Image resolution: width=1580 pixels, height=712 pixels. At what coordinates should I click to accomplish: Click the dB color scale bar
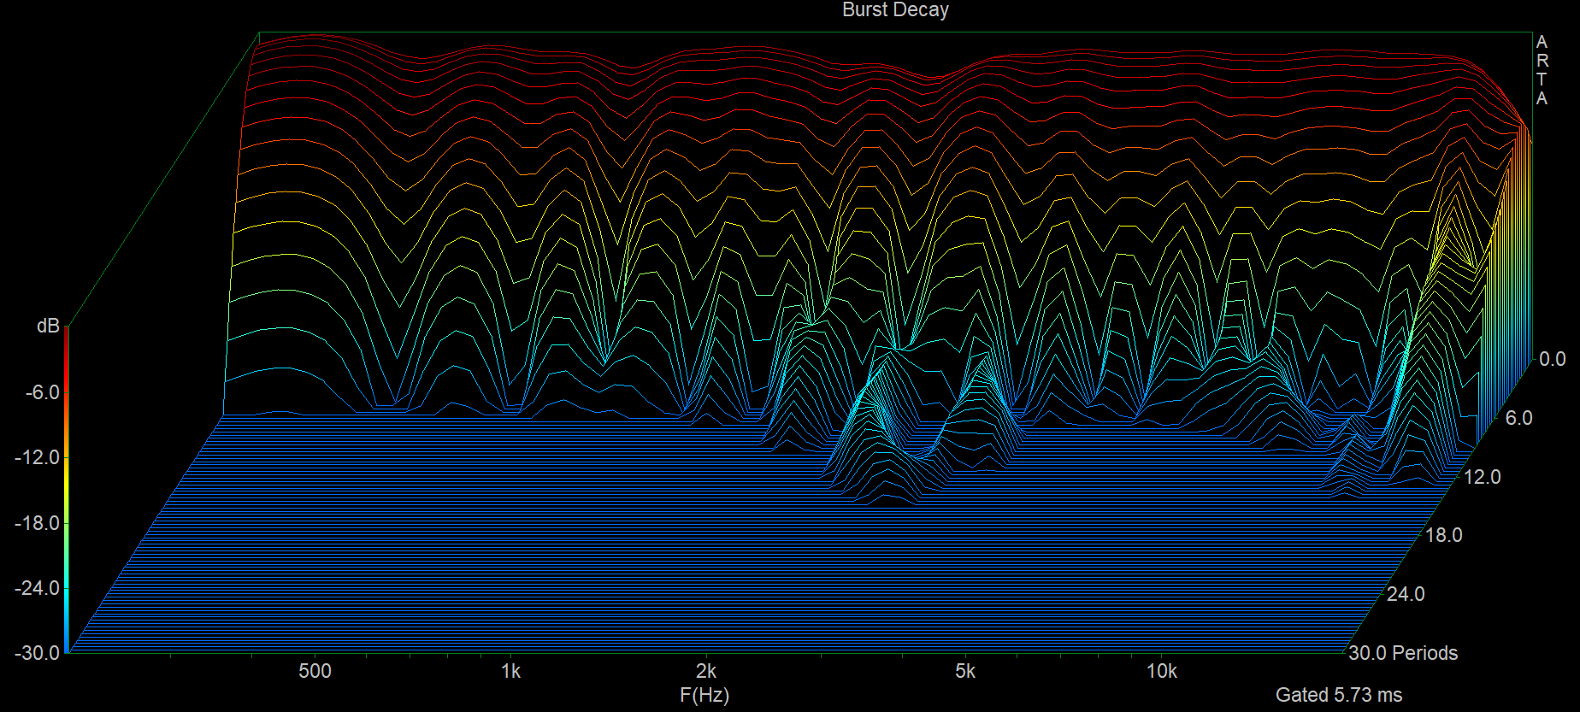pyautogui.click(x=67, y=488)
